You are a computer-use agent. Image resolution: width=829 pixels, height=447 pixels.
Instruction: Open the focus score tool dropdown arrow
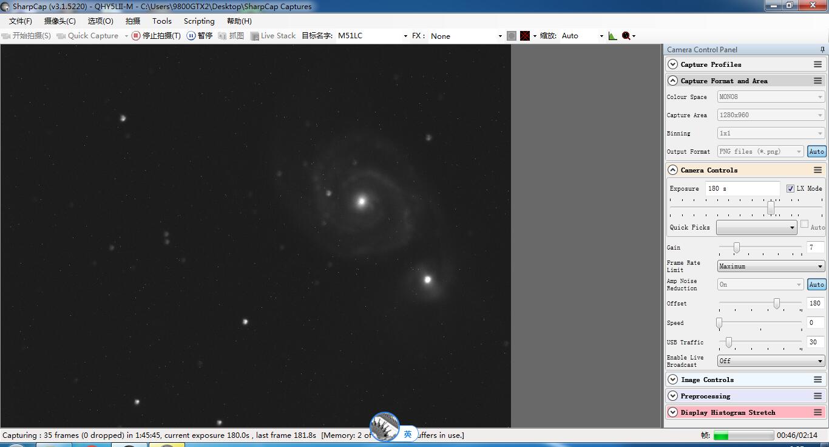[x=634, y=36]
